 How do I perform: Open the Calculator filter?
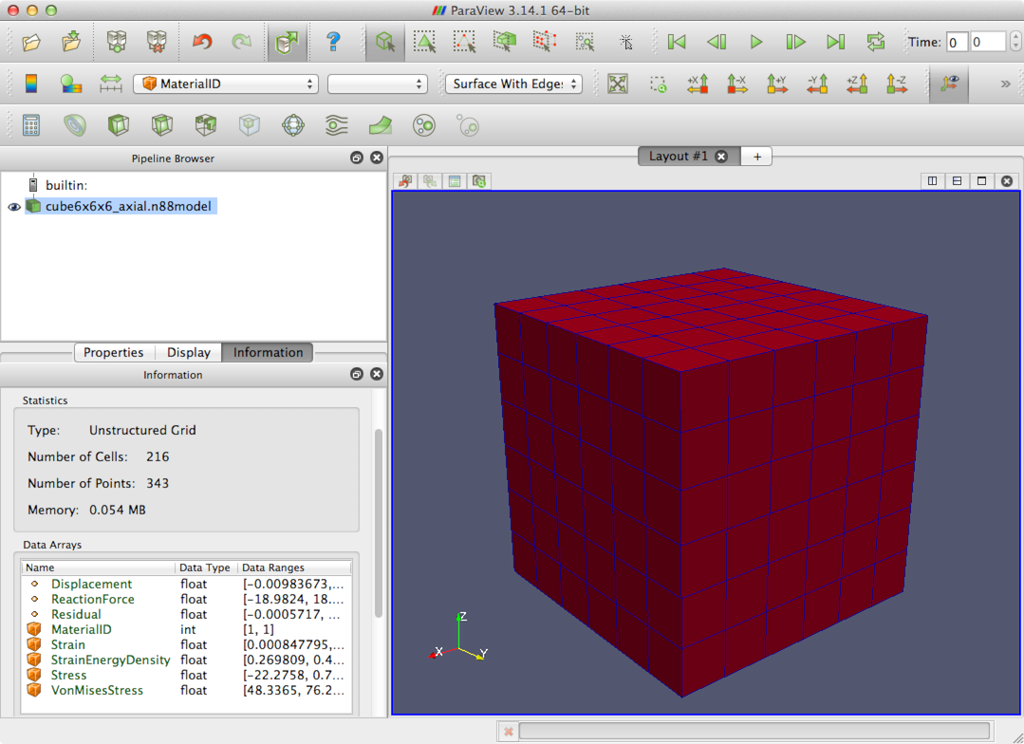click(30, 124)
